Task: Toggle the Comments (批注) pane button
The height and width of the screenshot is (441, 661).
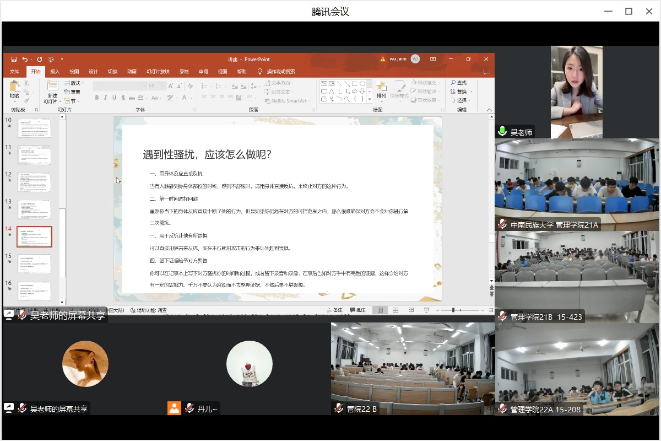Action: coord(357,310)
